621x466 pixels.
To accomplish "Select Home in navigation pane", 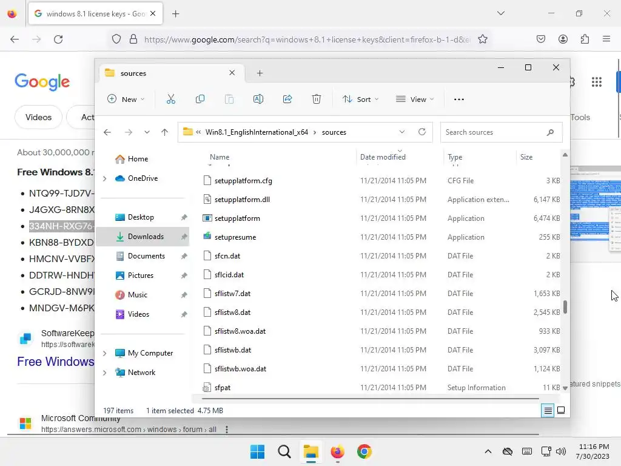I will pos(138,159).
